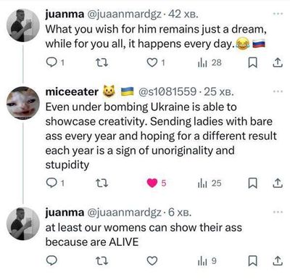Open more options on miceeater's tweet
This screenshot has height=280, width=290.
(x=278, y=91)
